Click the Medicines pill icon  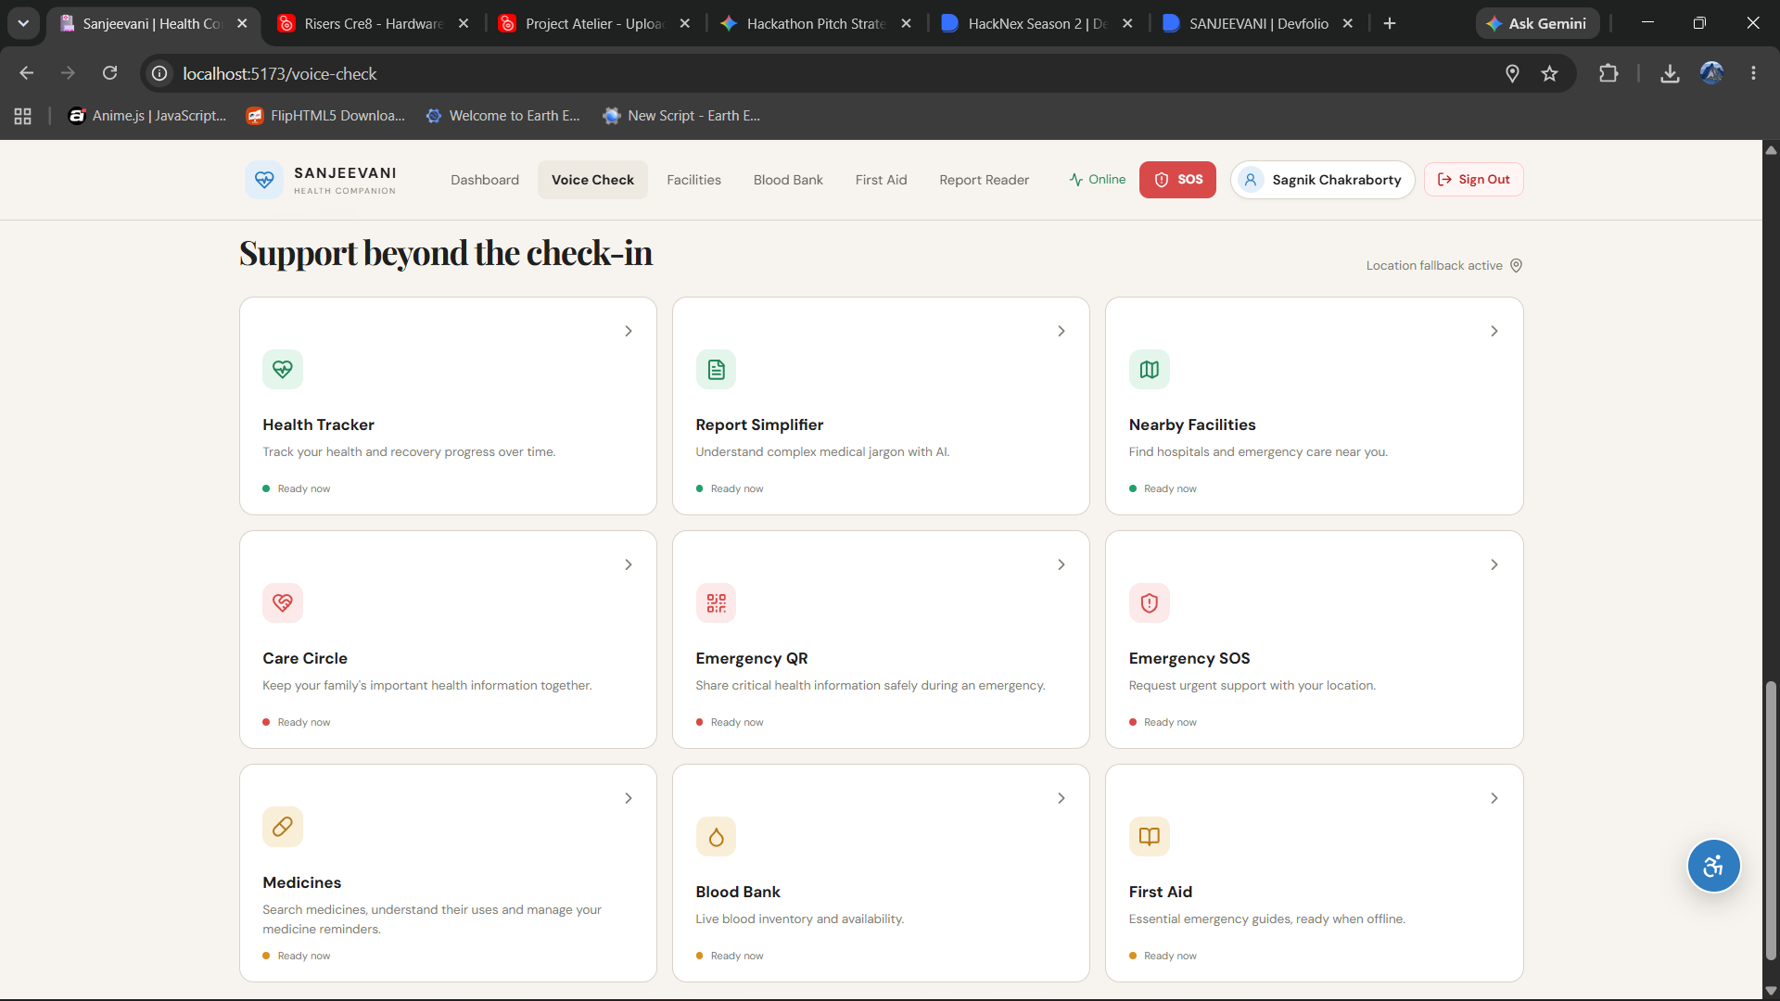click(283, 827)
